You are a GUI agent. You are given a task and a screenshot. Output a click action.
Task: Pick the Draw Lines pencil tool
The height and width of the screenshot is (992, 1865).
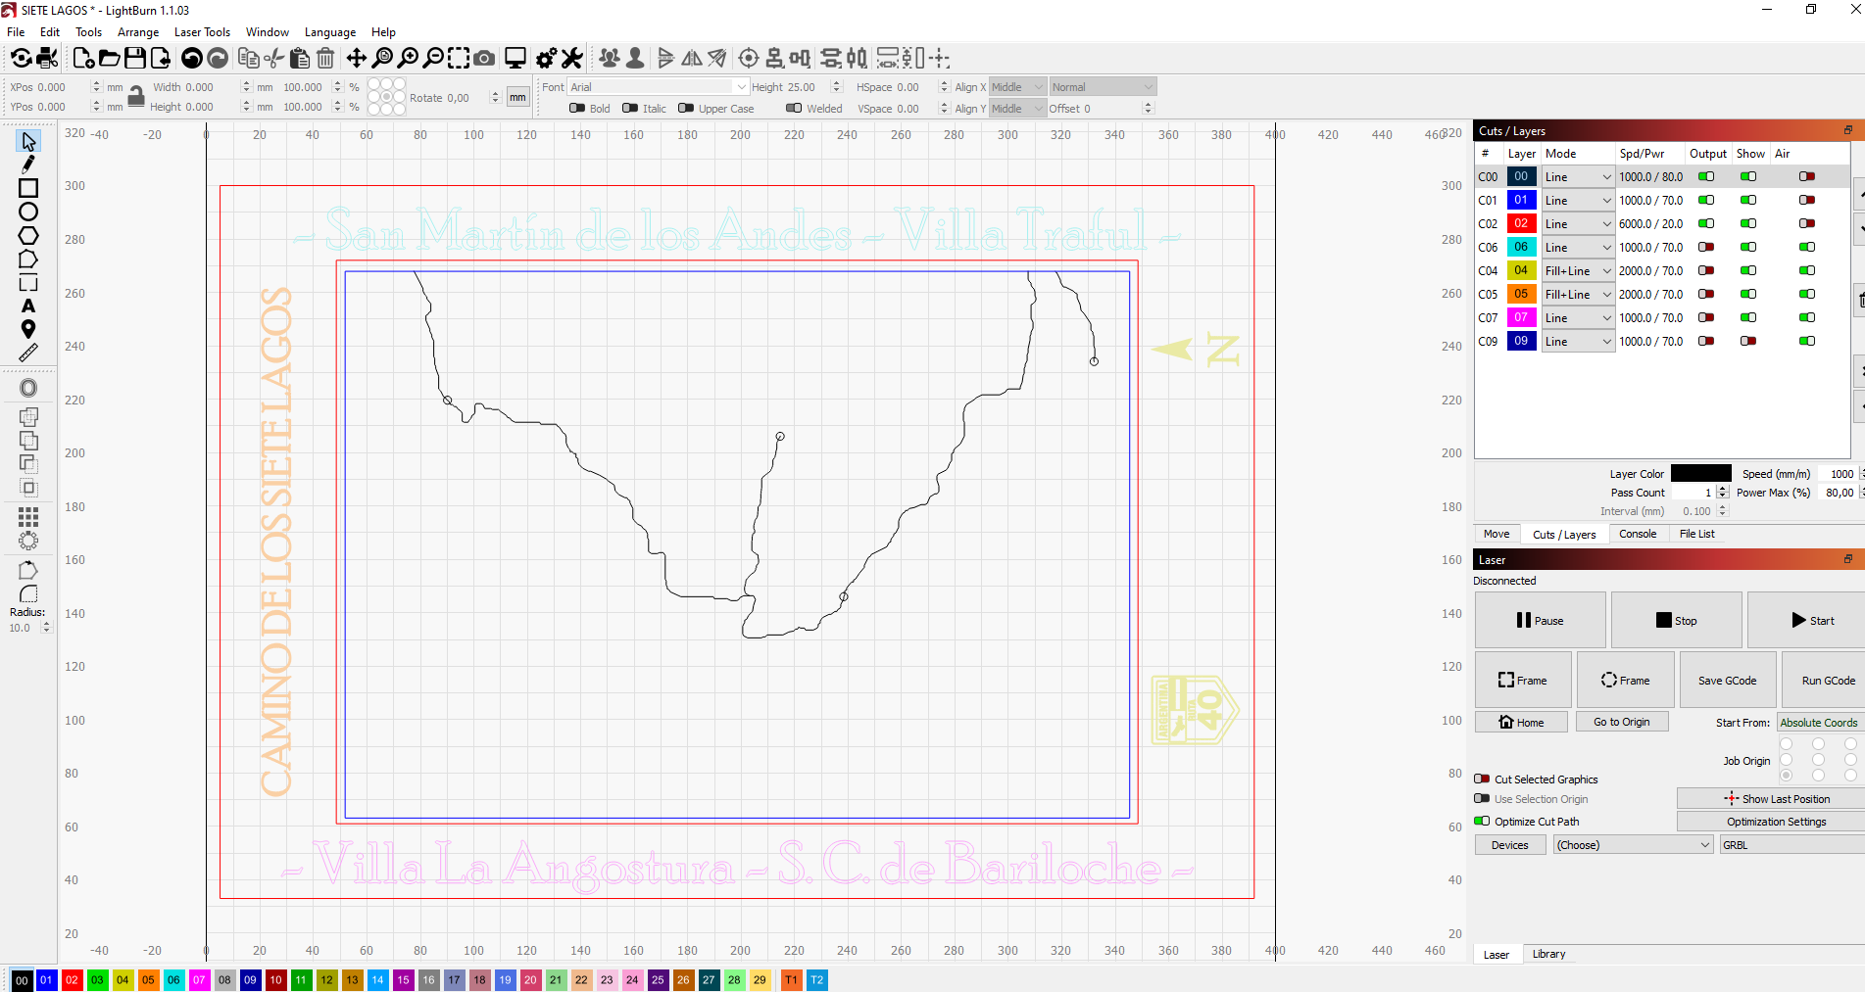click(27, 164)
